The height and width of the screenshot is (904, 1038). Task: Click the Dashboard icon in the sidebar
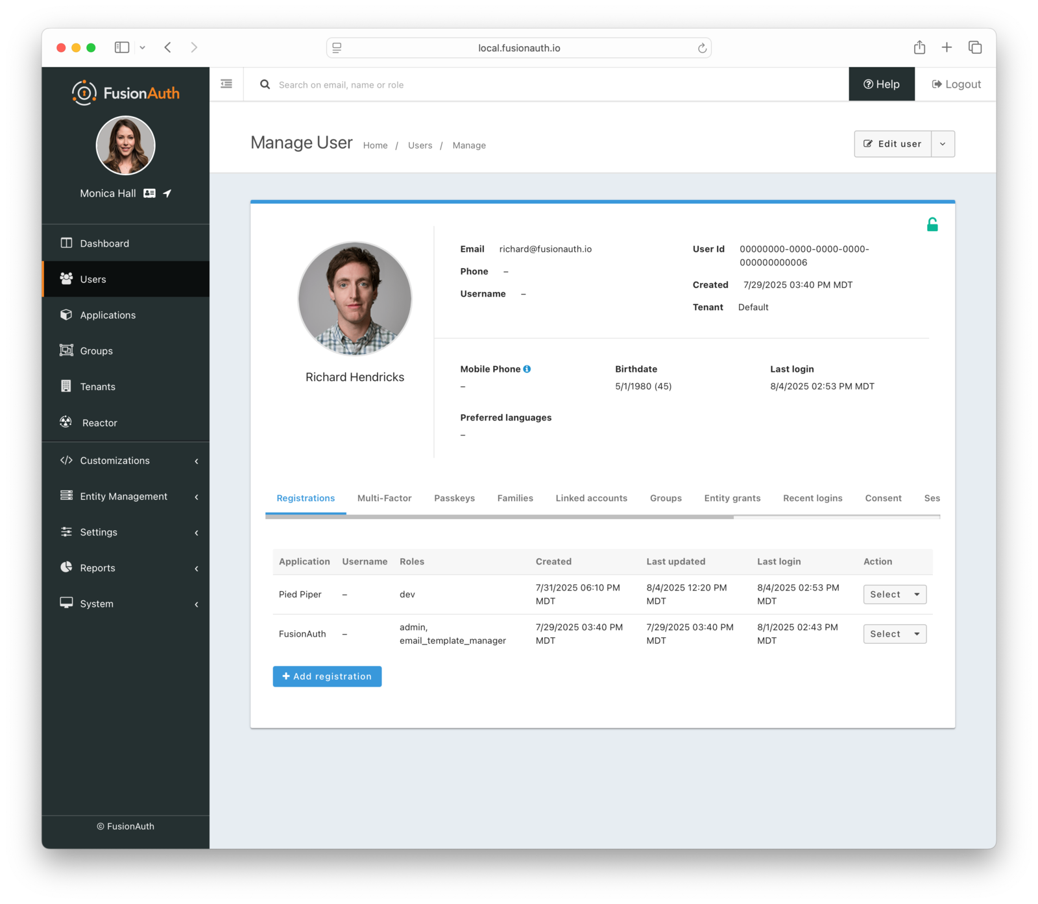click(x=66, y=243)
